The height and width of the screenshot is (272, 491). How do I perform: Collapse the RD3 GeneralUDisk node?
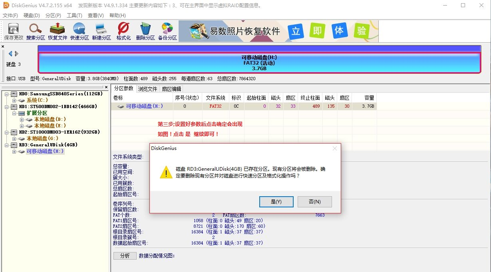[x=7, y=145]
